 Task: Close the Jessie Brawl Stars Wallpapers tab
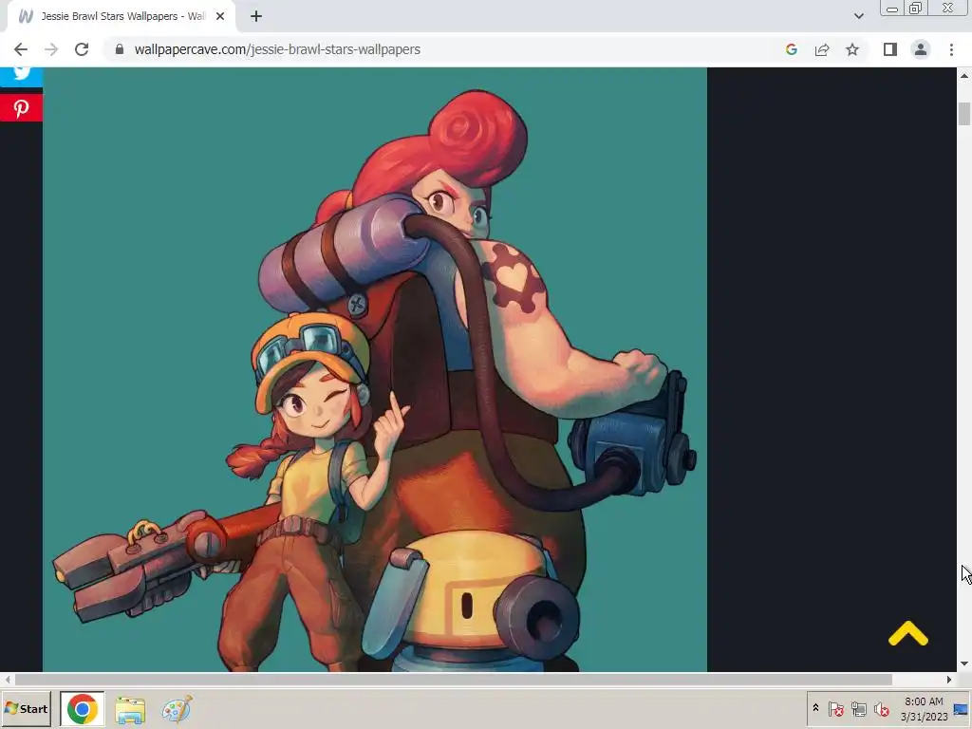point(220,16)
